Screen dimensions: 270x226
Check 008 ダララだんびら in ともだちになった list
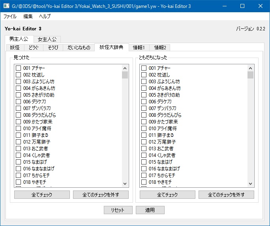coord(144,115)
